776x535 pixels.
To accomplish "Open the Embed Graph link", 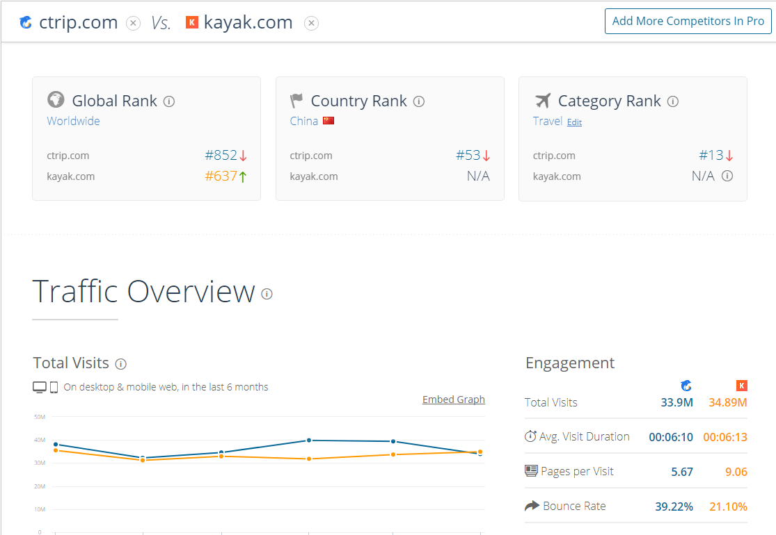I will click(x=453, y=400).
